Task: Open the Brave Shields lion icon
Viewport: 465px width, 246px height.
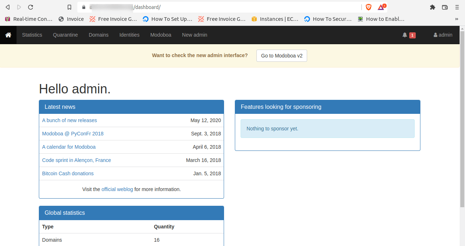Action: point(369,7)
